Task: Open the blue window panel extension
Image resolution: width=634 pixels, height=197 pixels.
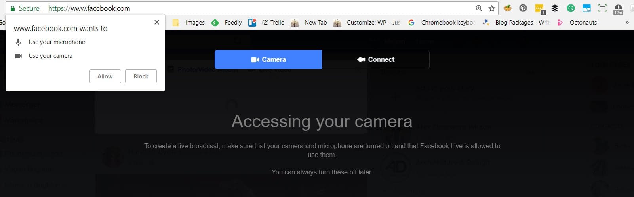Action: [x=586, y=8]
